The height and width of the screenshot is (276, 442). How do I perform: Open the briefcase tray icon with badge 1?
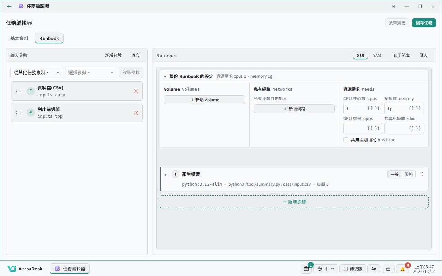(306, 269)
